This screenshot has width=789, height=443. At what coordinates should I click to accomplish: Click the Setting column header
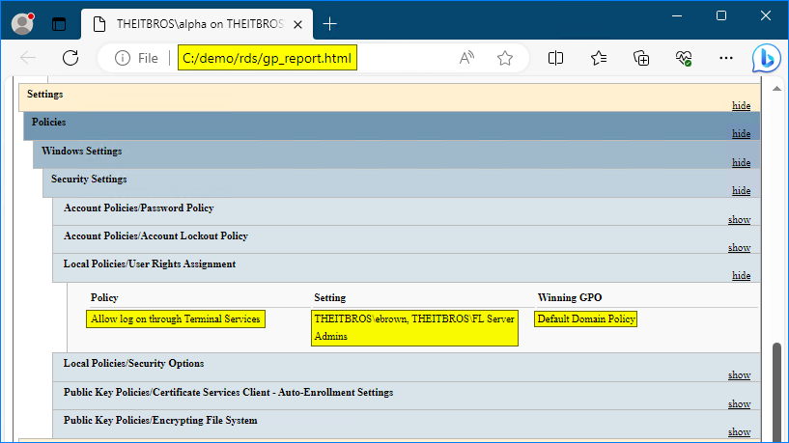(x=330, y=297)
